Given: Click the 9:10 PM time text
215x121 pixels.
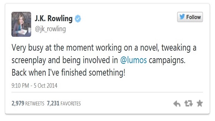Looking at the screenshot, I should (x=20, y=86).
